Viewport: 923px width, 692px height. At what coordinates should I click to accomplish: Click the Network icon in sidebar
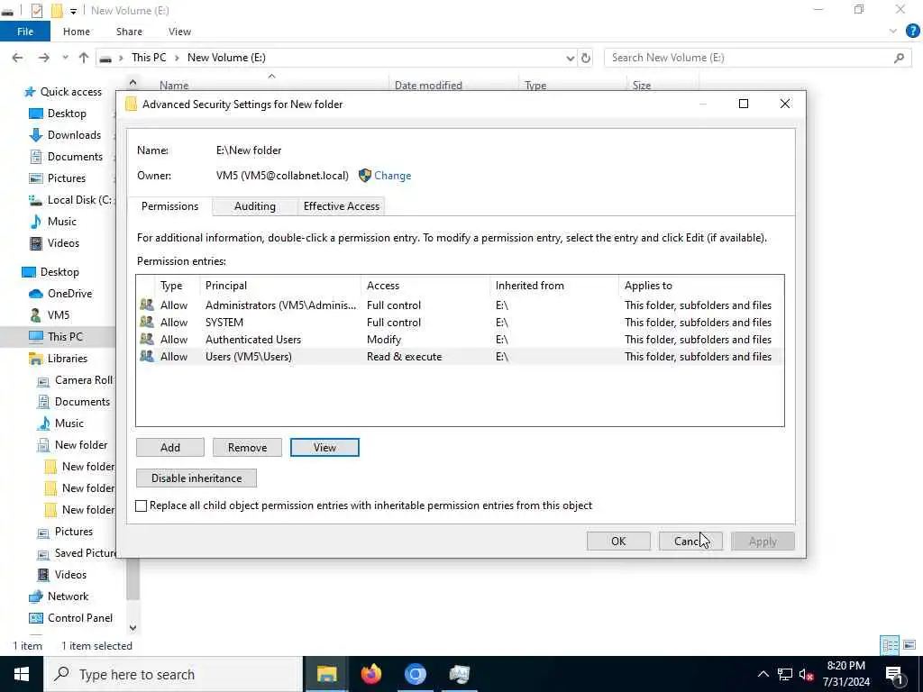pos(36,596)
